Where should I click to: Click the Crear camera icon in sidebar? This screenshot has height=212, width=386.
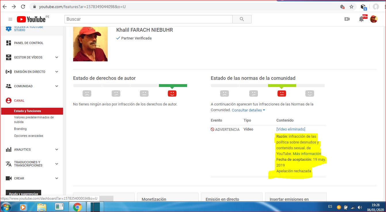(9, 178)
